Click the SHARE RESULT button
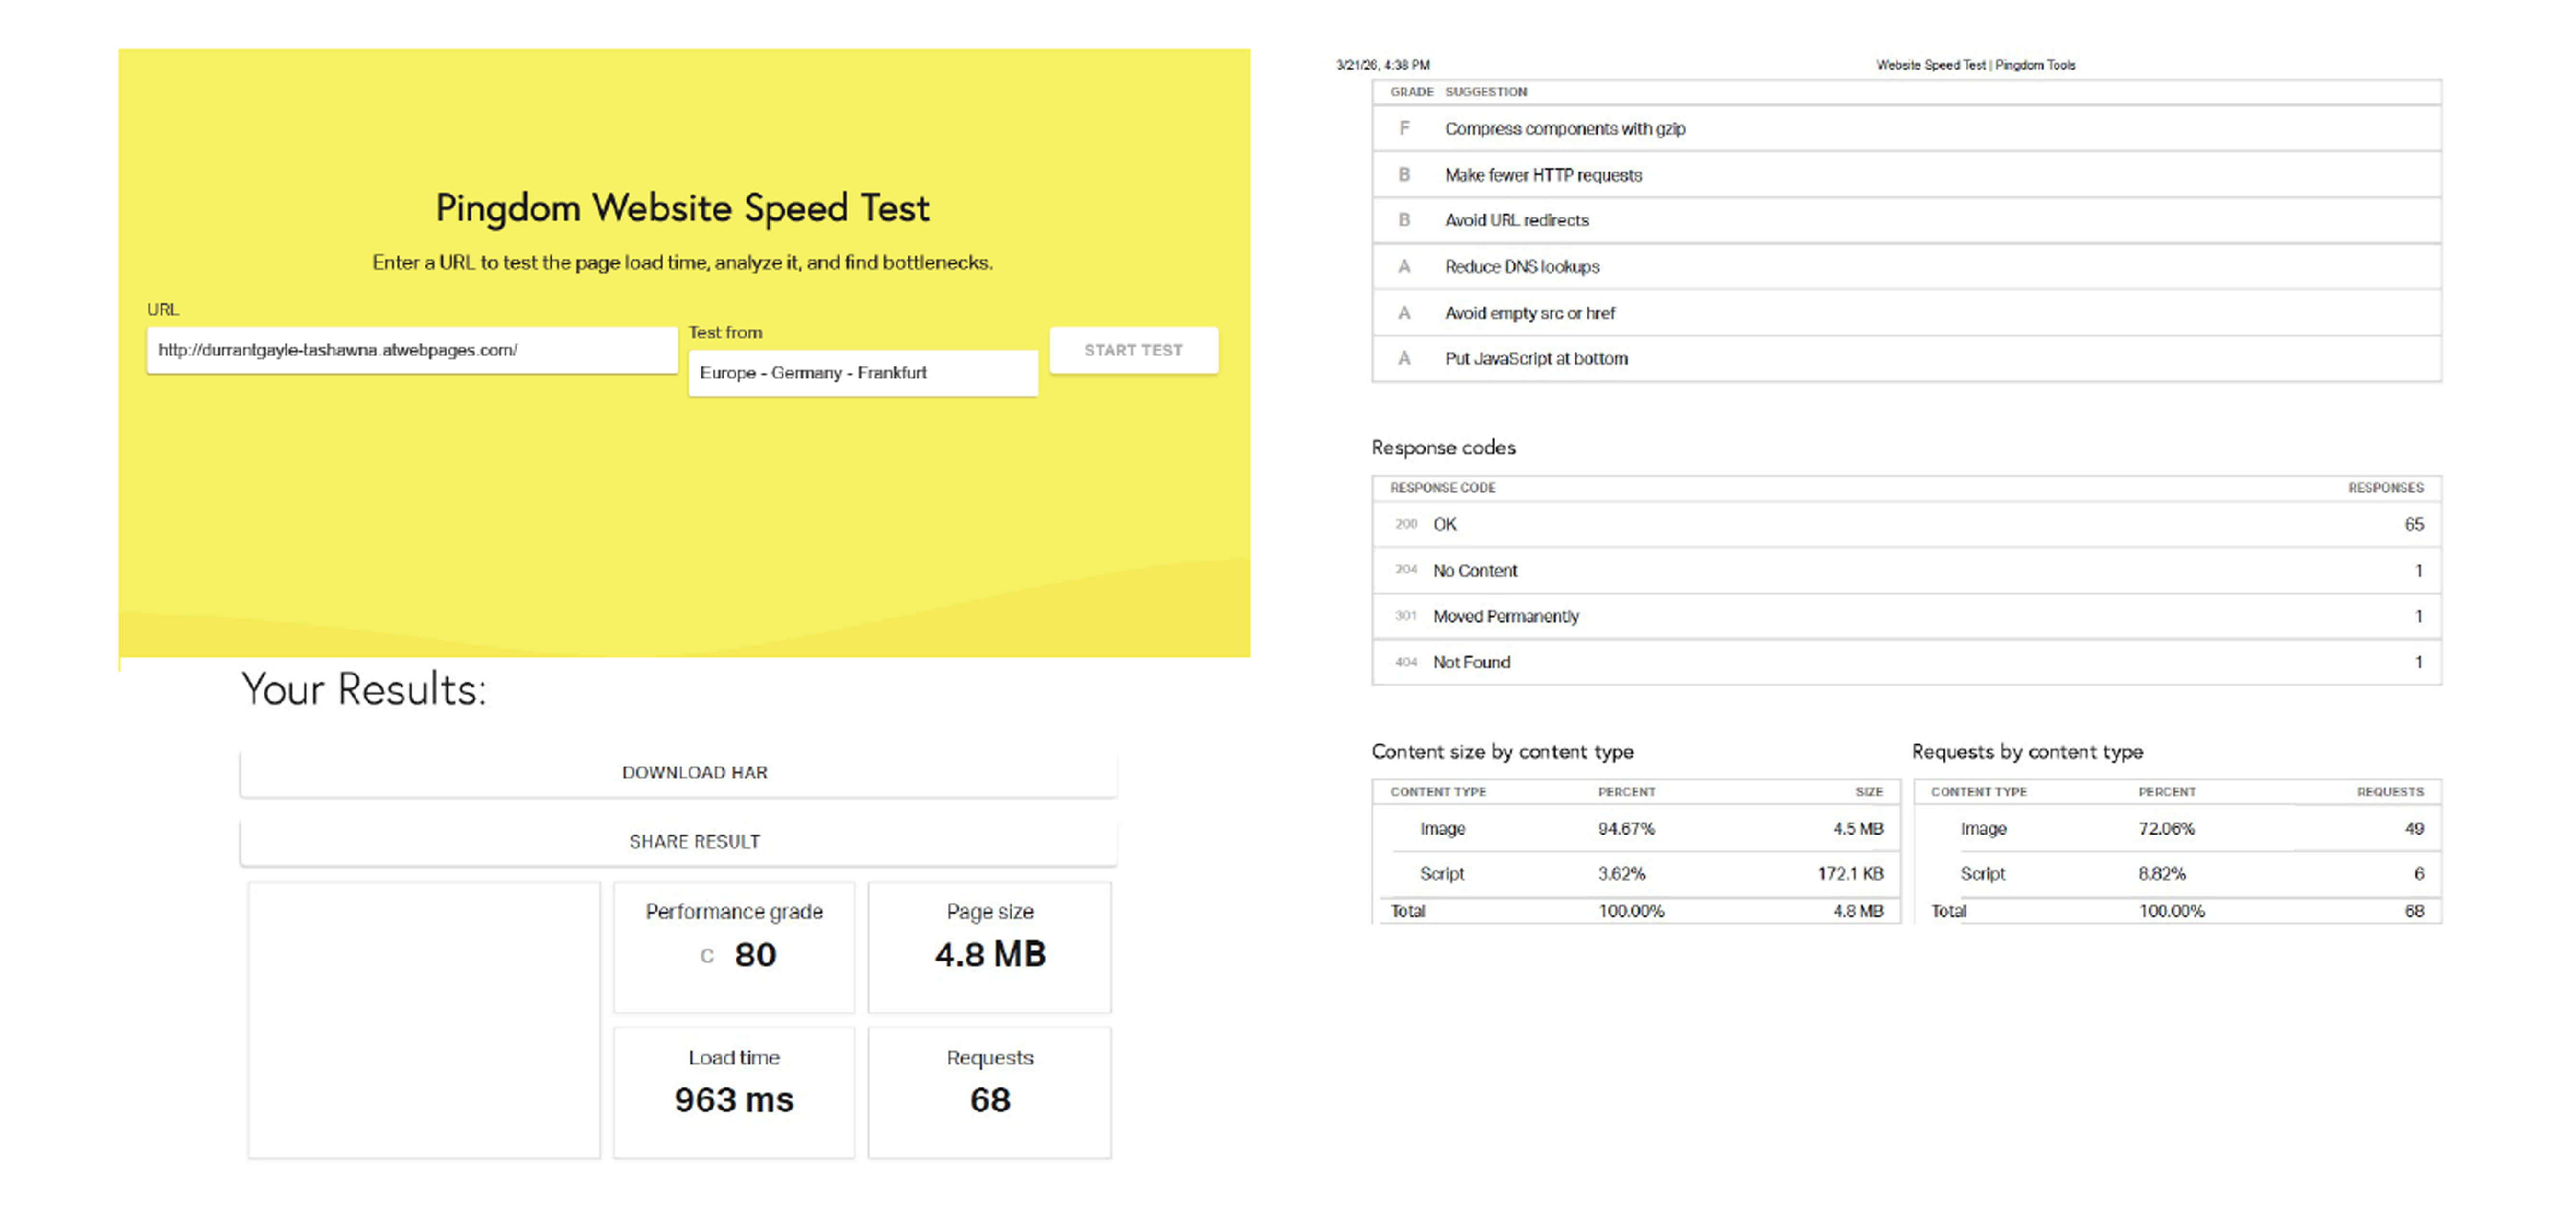 679,842
